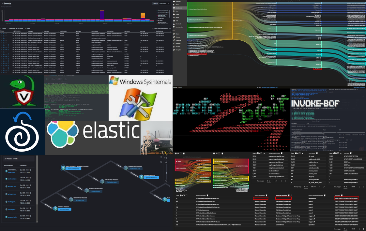
Task: Open the Stack by event.action dropdown
Action: pos(164,4)
